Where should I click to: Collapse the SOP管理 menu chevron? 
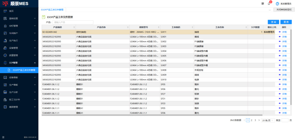pyautogui.click(x=35, y=63)
